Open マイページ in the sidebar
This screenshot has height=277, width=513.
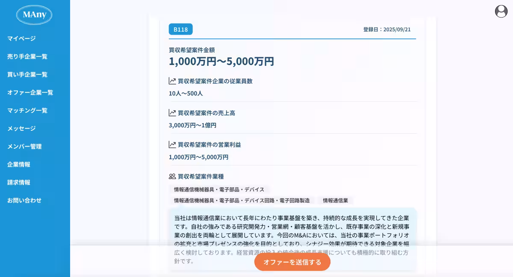coord(21,38)
